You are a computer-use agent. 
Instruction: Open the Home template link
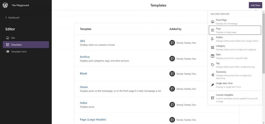(84, 87)
